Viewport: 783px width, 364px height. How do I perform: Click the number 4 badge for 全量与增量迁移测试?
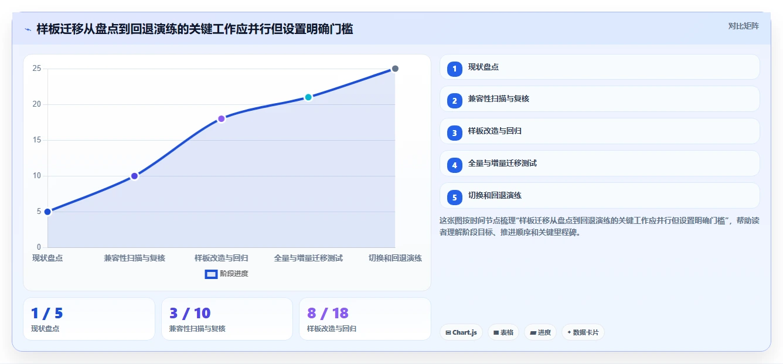[454, 165]
